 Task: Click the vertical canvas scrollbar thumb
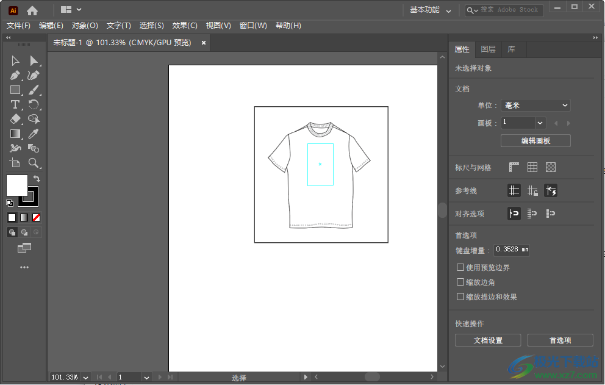click(x=443, y=210)
